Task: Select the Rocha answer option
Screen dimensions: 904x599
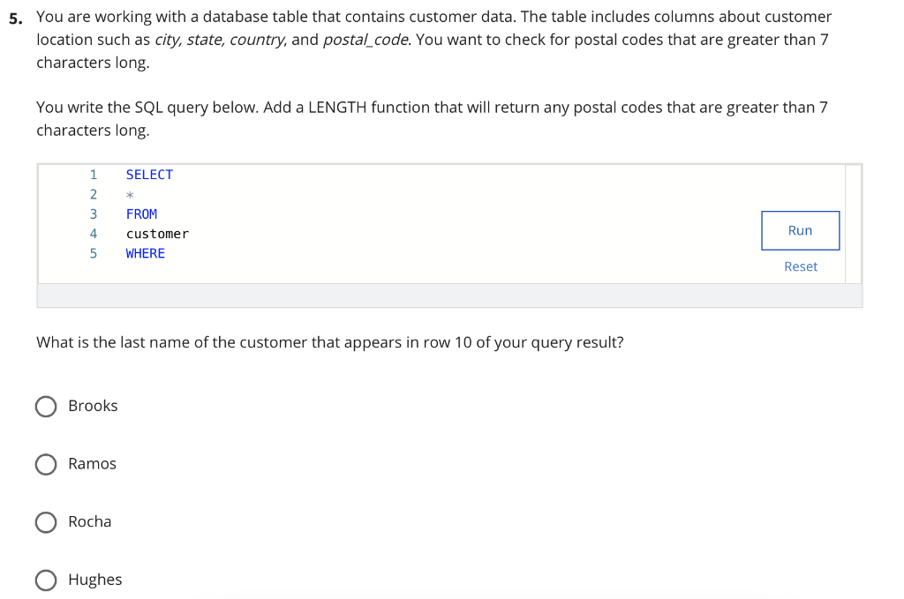Action: [x=46, y=522]
